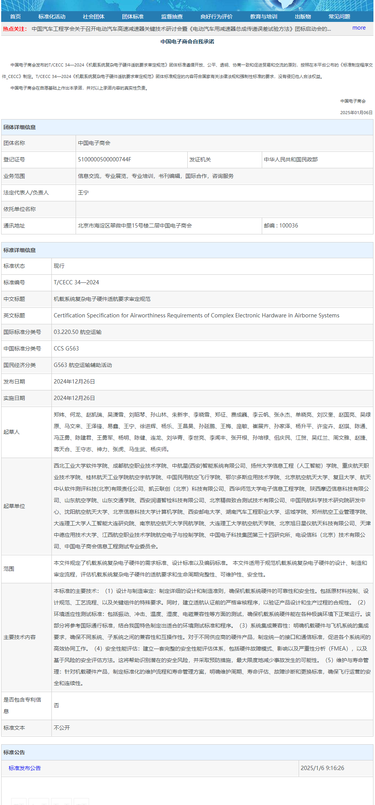
Task: Click the patent info value 否
Action: click(x=56, y=705)
